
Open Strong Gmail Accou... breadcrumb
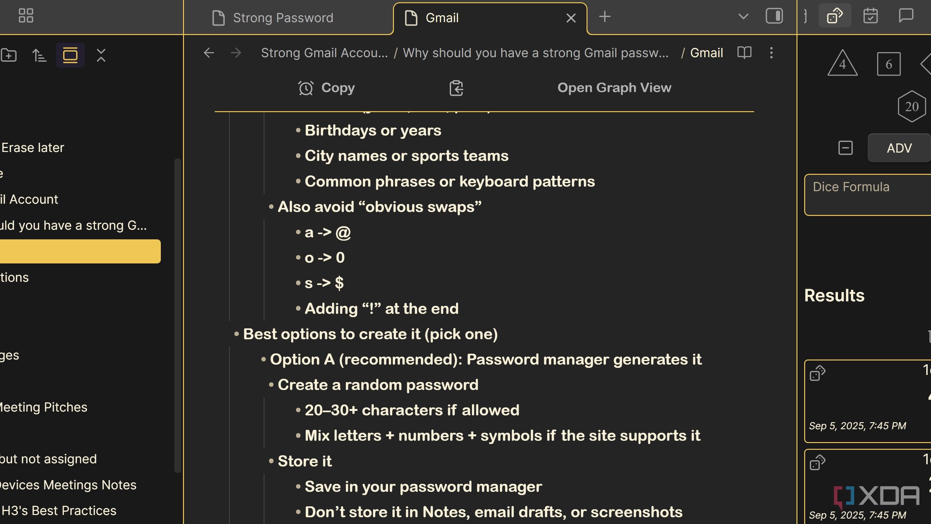coord(324,53)
